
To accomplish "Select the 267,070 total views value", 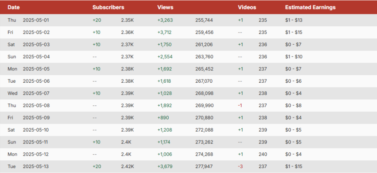I will pyautogui.click(x=204, y=81).
